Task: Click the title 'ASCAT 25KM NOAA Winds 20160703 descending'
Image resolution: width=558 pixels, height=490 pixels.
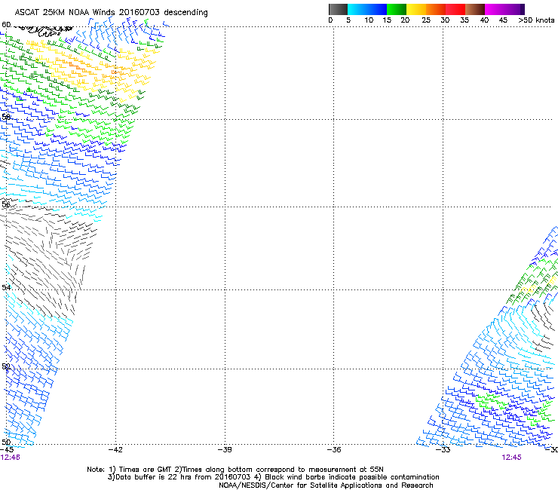Action: pyautogui.click(x=111, y=13)
